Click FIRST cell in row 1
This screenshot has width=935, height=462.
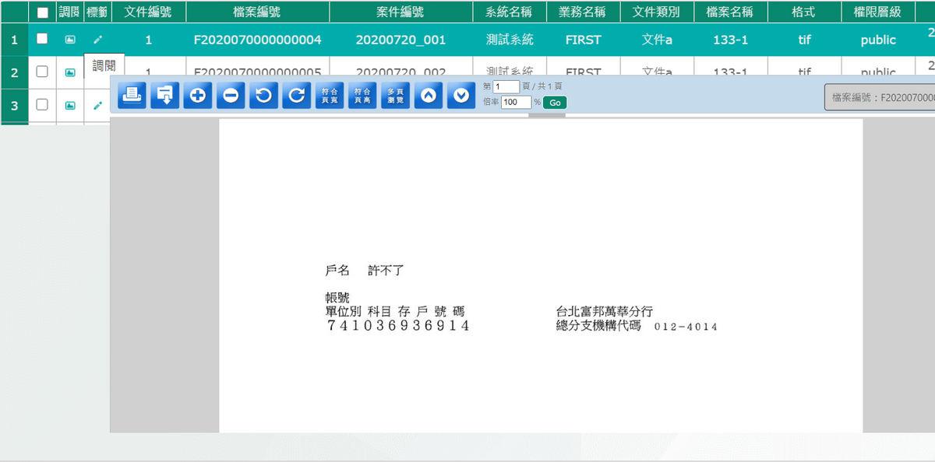tap(584, 40)
